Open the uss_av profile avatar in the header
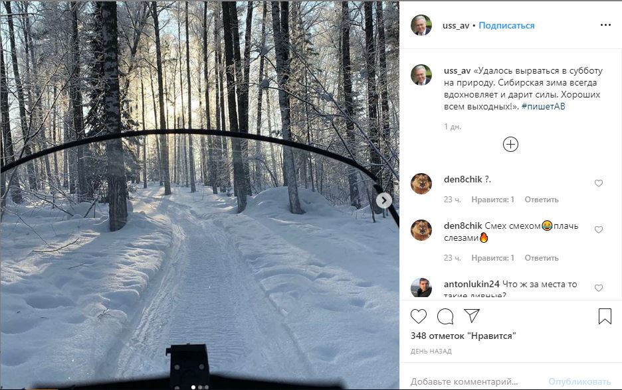622x390 pixels. click(421, 25)
